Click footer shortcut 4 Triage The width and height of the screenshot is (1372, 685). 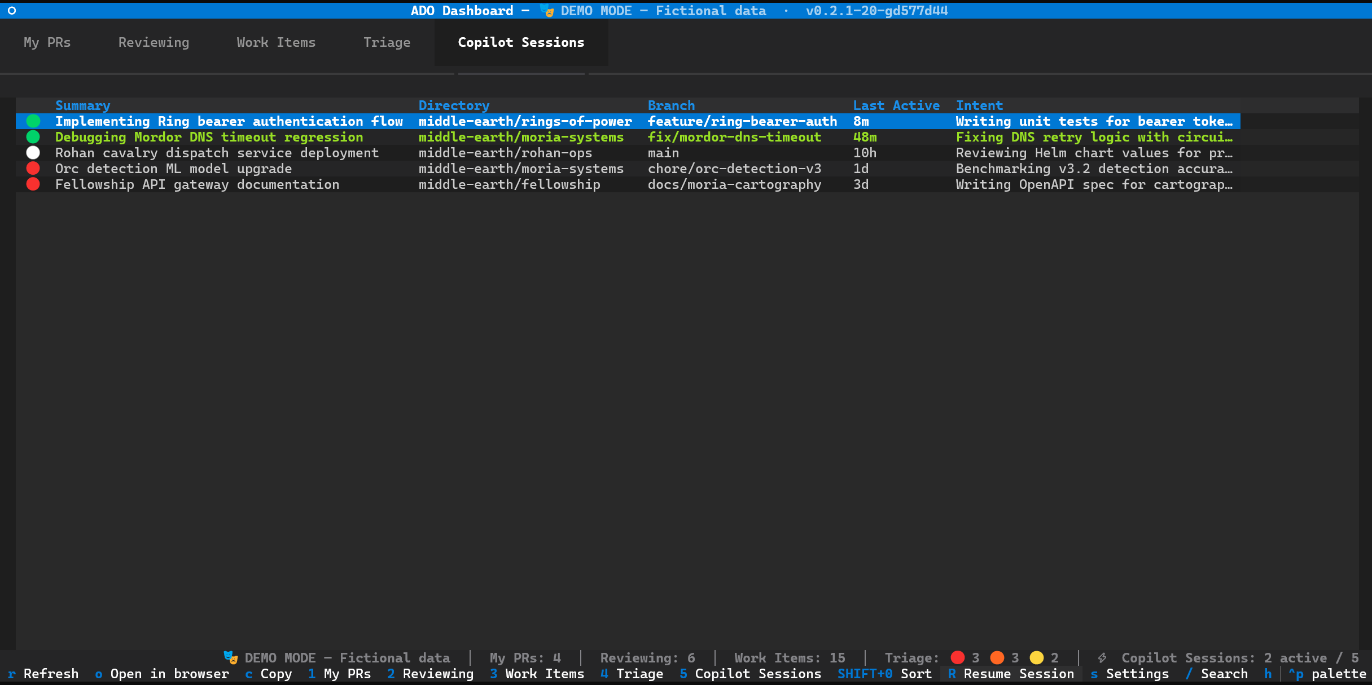632,674
